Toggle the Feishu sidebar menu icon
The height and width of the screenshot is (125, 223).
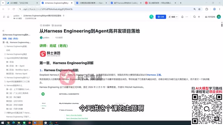click(x=4, y=17)
